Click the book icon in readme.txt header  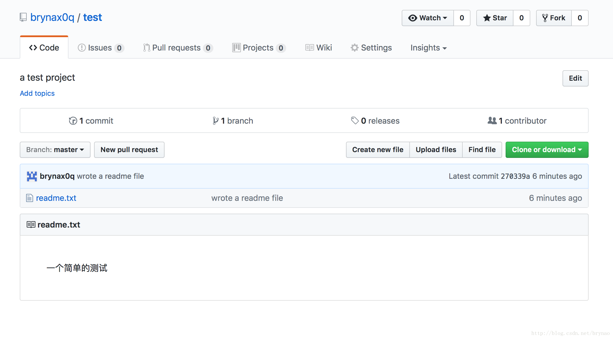(31, 225)
